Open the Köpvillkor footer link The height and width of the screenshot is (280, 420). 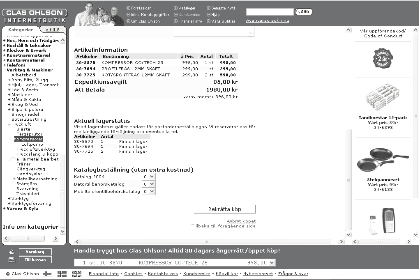tap(227, 273)
